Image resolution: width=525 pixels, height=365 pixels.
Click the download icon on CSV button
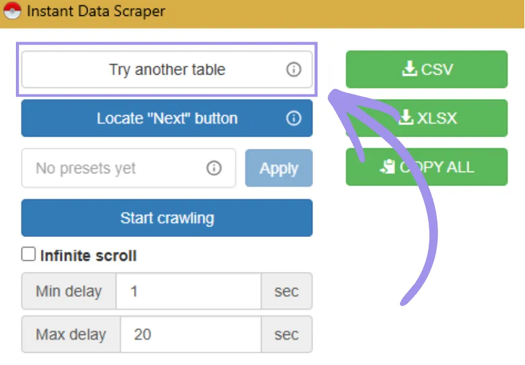click(409, 69)
